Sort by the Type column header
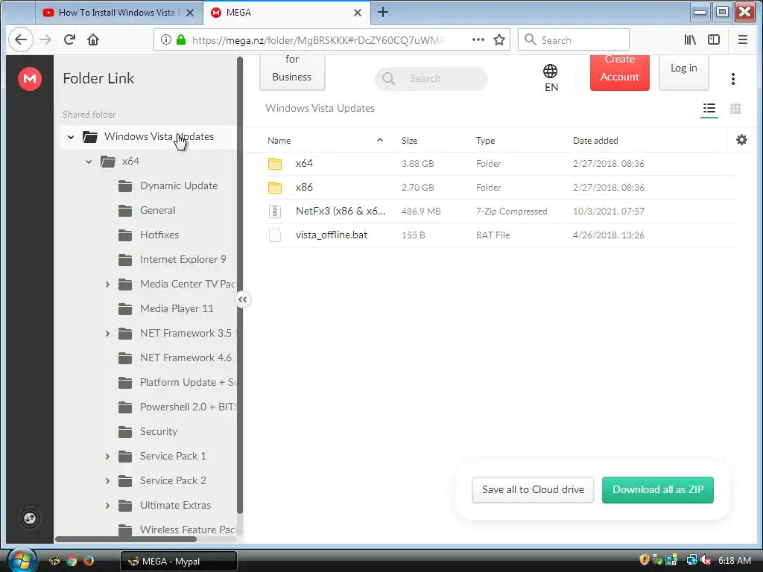This screenshot has height=572, width=763. (485, 141)
